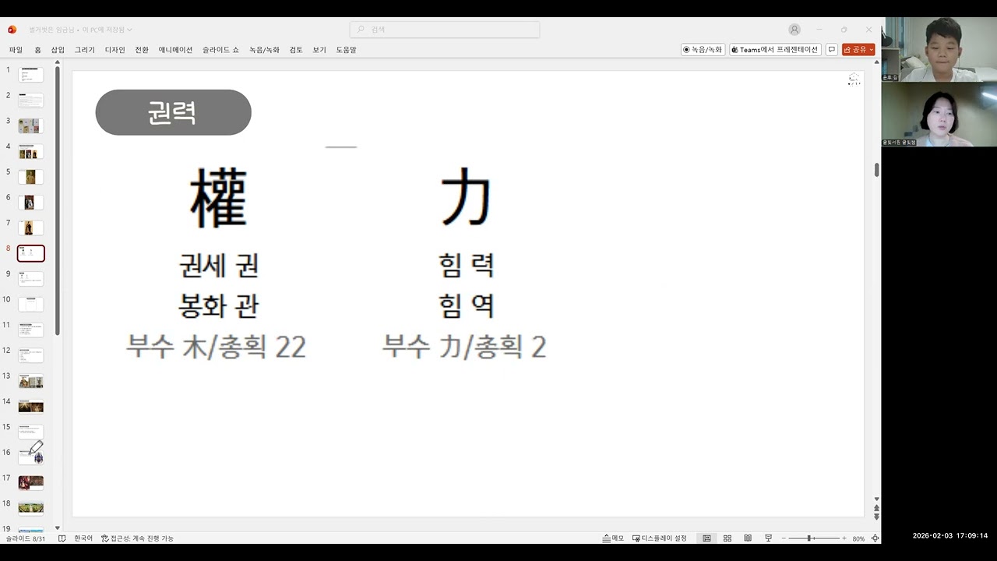997x561 pixels.
Task: Go to previous slide via double-up arrow
Action: (876, 508)
